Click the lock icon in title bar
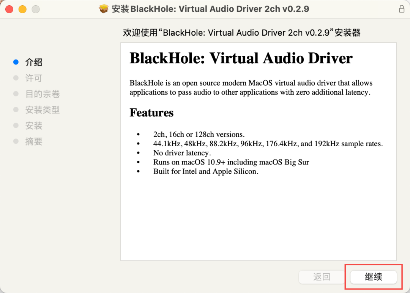Image resolution: width=410 pixels, height=293 pixels. tap(402, 9)
